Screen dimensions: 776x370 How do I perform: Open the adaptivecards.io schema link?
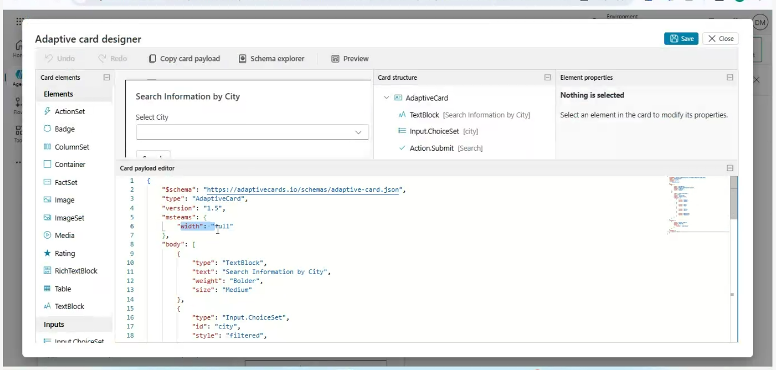[x=303, y=190]
